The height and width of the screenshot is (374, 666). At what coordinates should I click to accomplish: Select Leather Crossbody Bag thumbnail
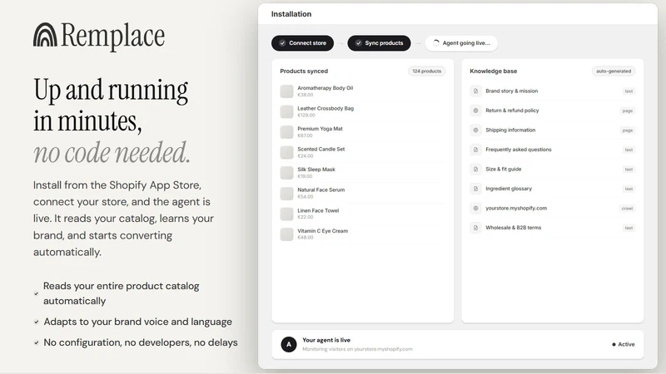(x=286, y=111)
